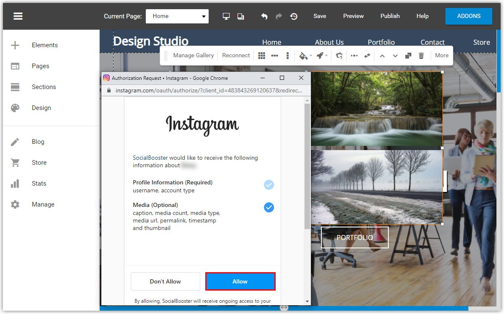Screen dimensions: 504x314
Task: Click the Home link in site navigation
Action: (271, 42)
